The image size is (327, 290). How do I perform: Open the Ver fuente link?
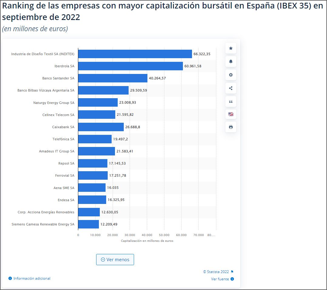pyautogui.click(x=221, y=279)
